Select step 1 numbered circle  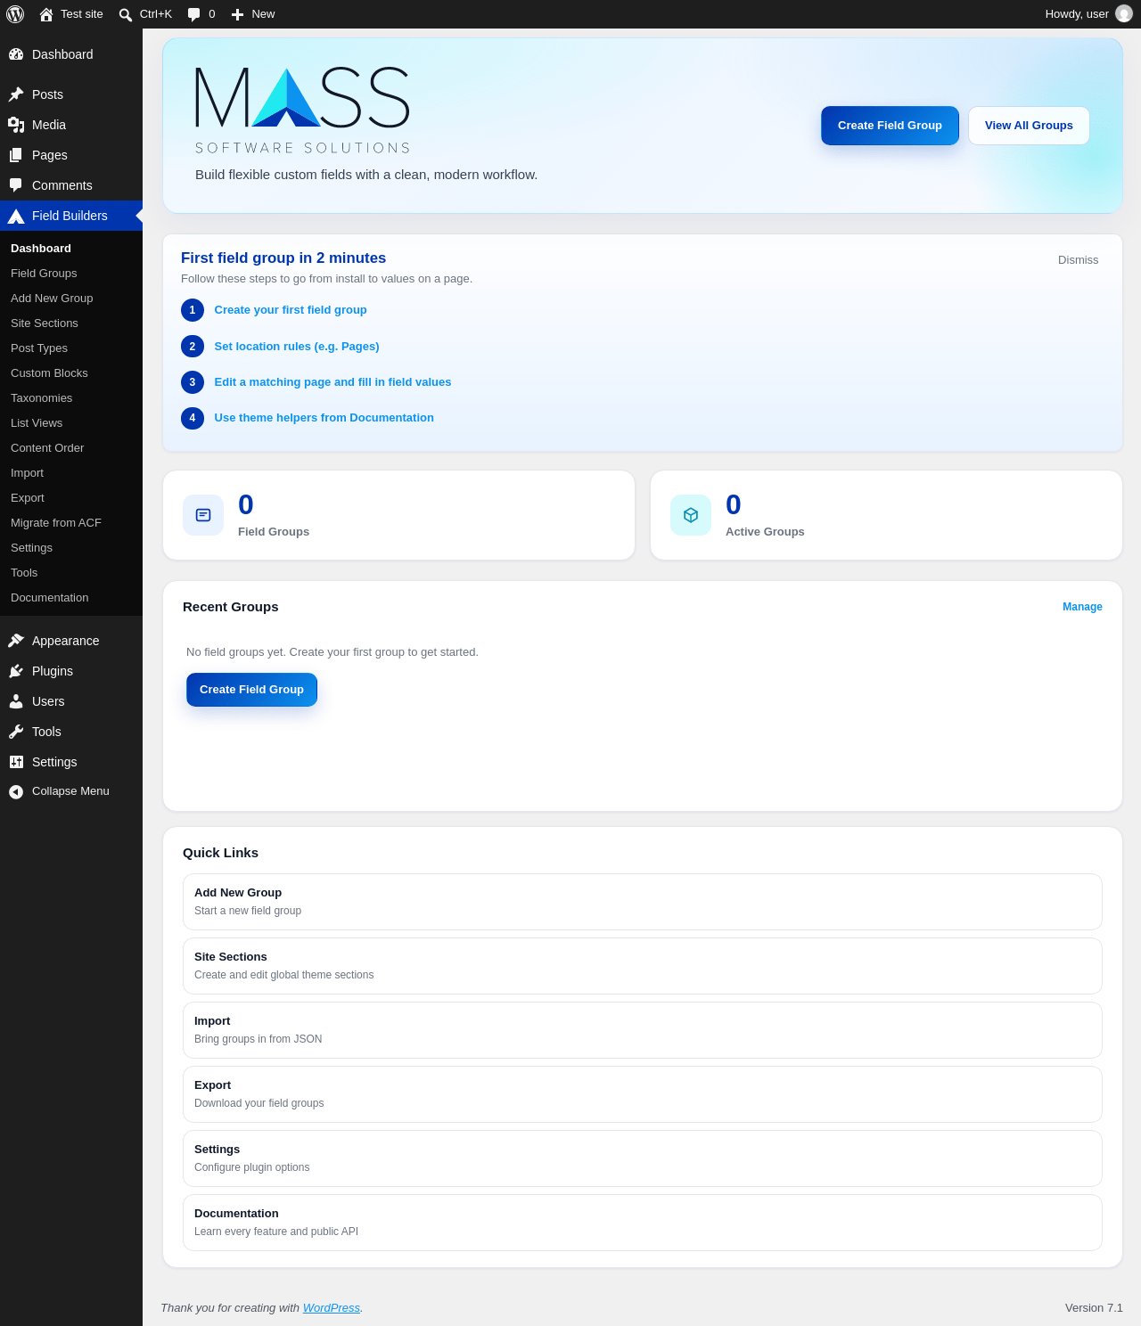tap(193, 310)
